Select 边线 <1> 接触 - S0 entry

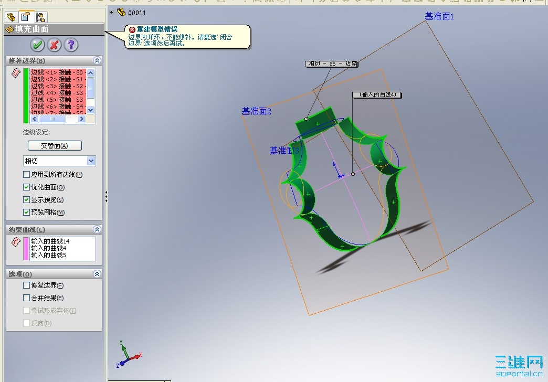tap(58, 72)
